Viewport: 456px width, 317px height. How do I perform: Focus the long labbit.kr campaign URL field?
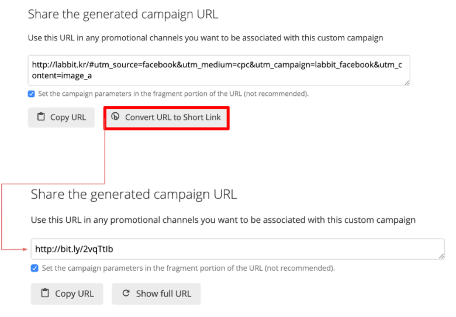(216, 70)
